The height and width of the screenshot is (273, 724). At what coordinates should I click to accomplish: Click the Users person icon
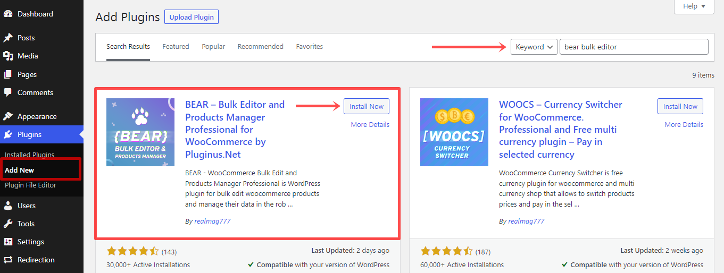(x=8, y=206)
